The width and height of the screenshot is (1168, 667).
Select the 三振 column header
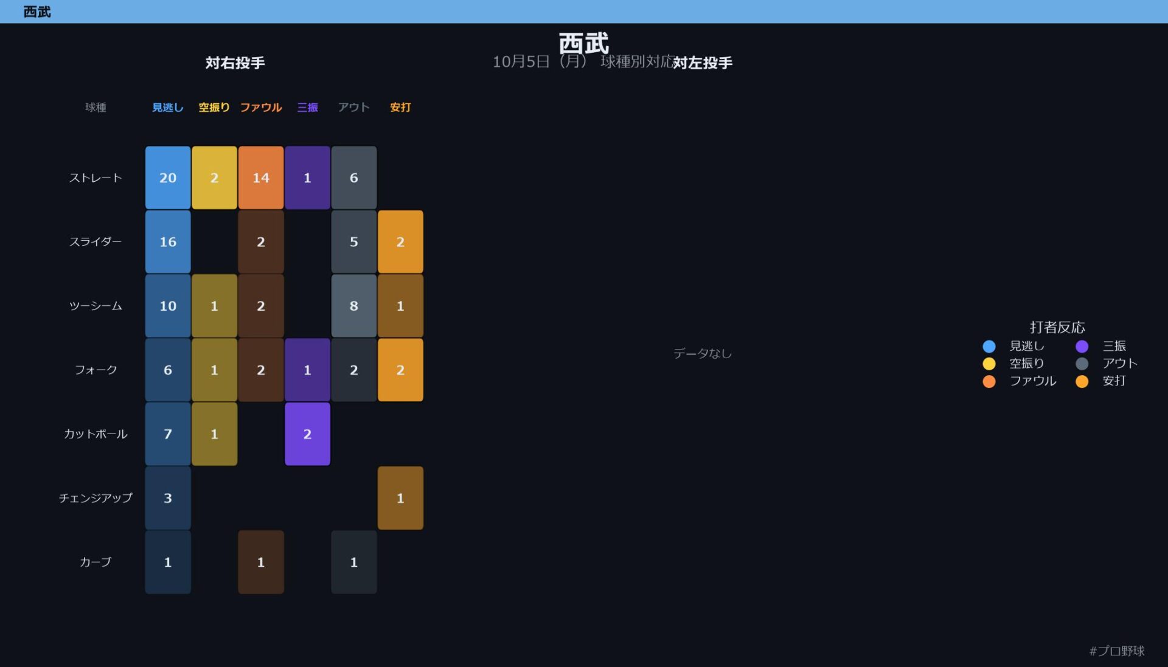(x=307, y=108)
